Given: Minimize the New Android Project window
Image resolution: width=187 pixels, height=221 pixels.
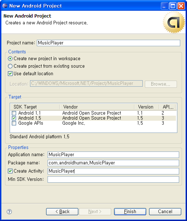Looking at the screenshot, I should tap(164, 6).
